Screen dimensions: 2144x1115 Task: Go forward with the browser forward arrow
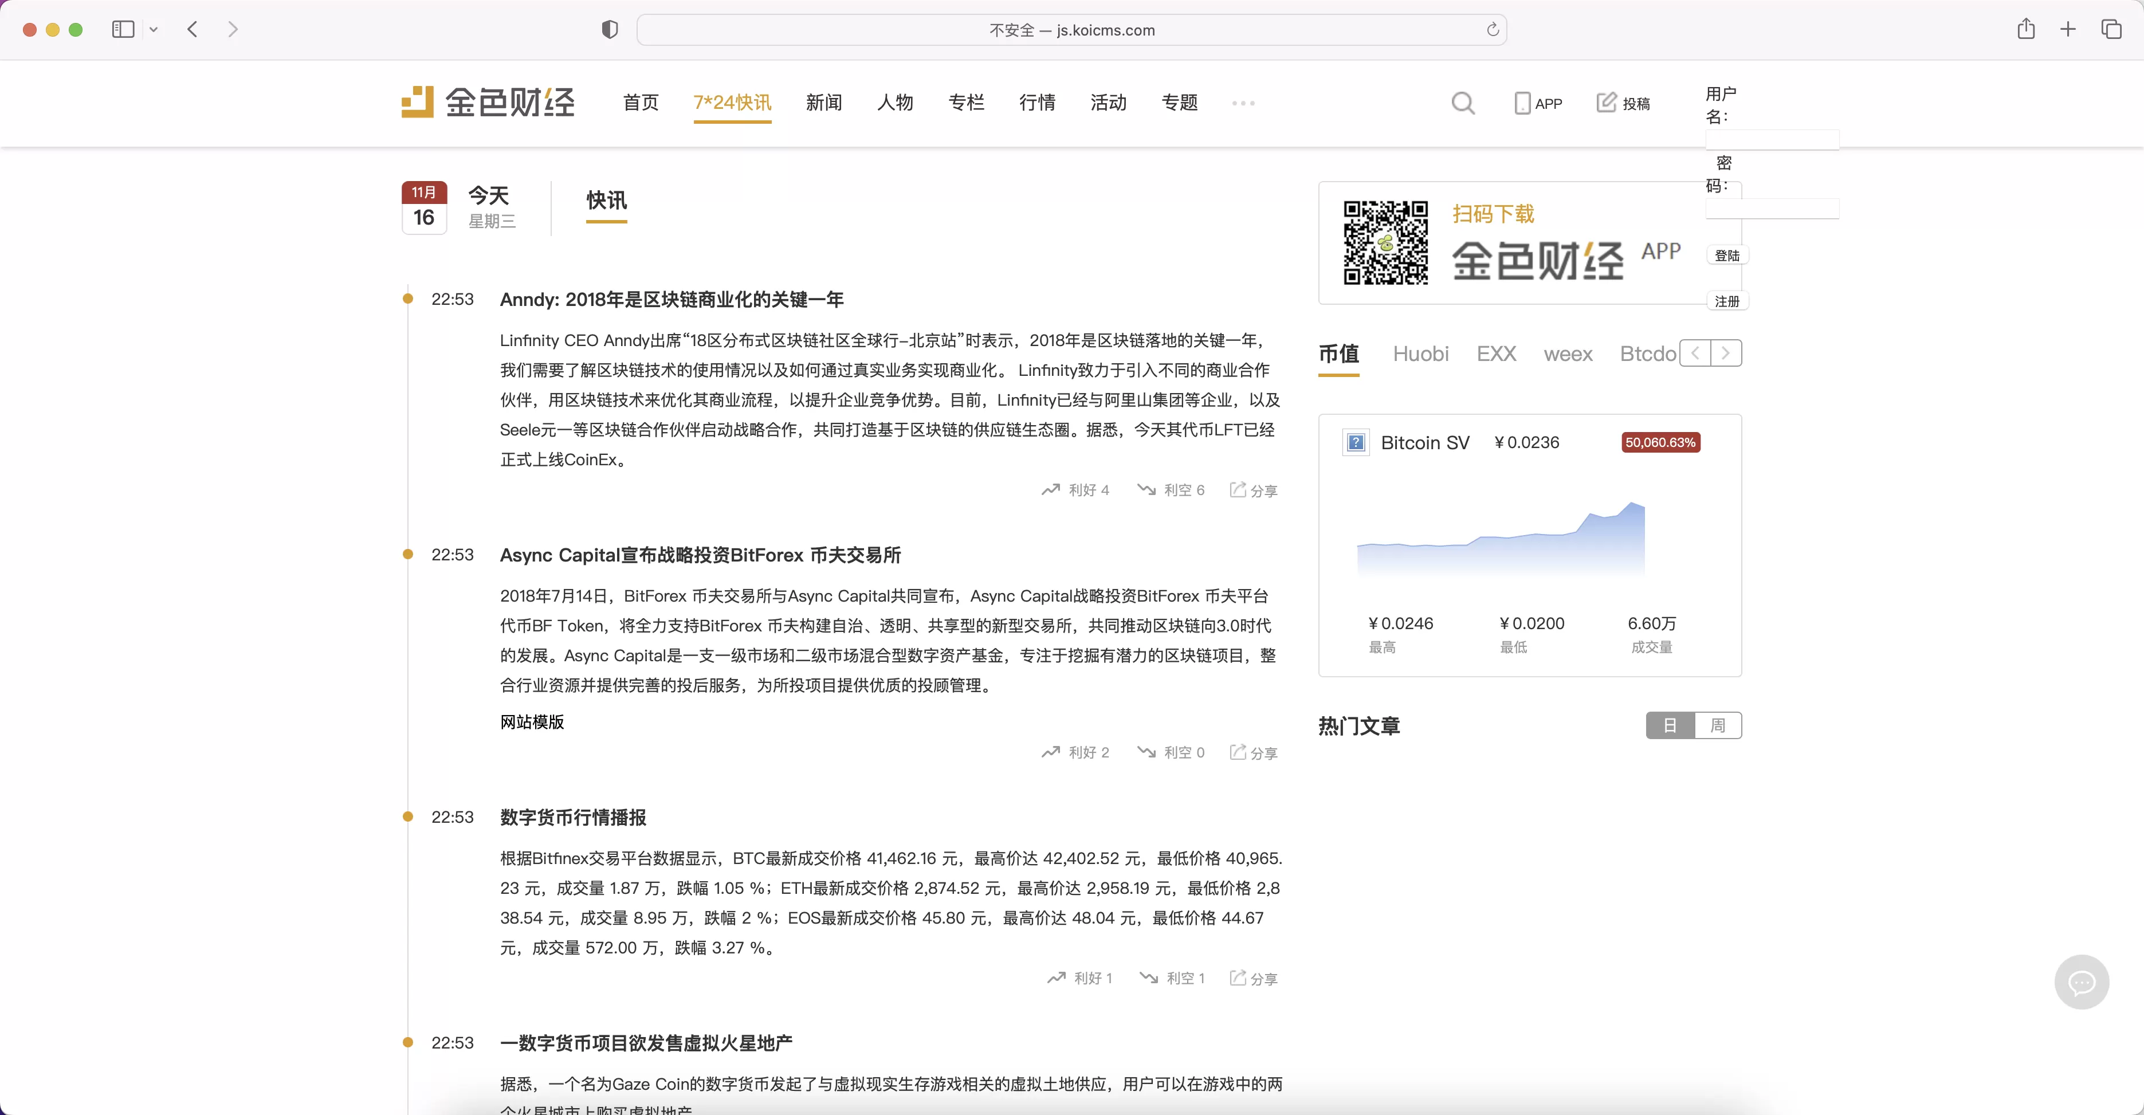pyautogui.click(x=233, y=30)
